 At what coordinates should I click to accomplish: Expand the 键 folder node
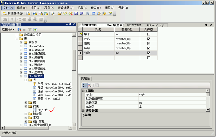(26, 102)
